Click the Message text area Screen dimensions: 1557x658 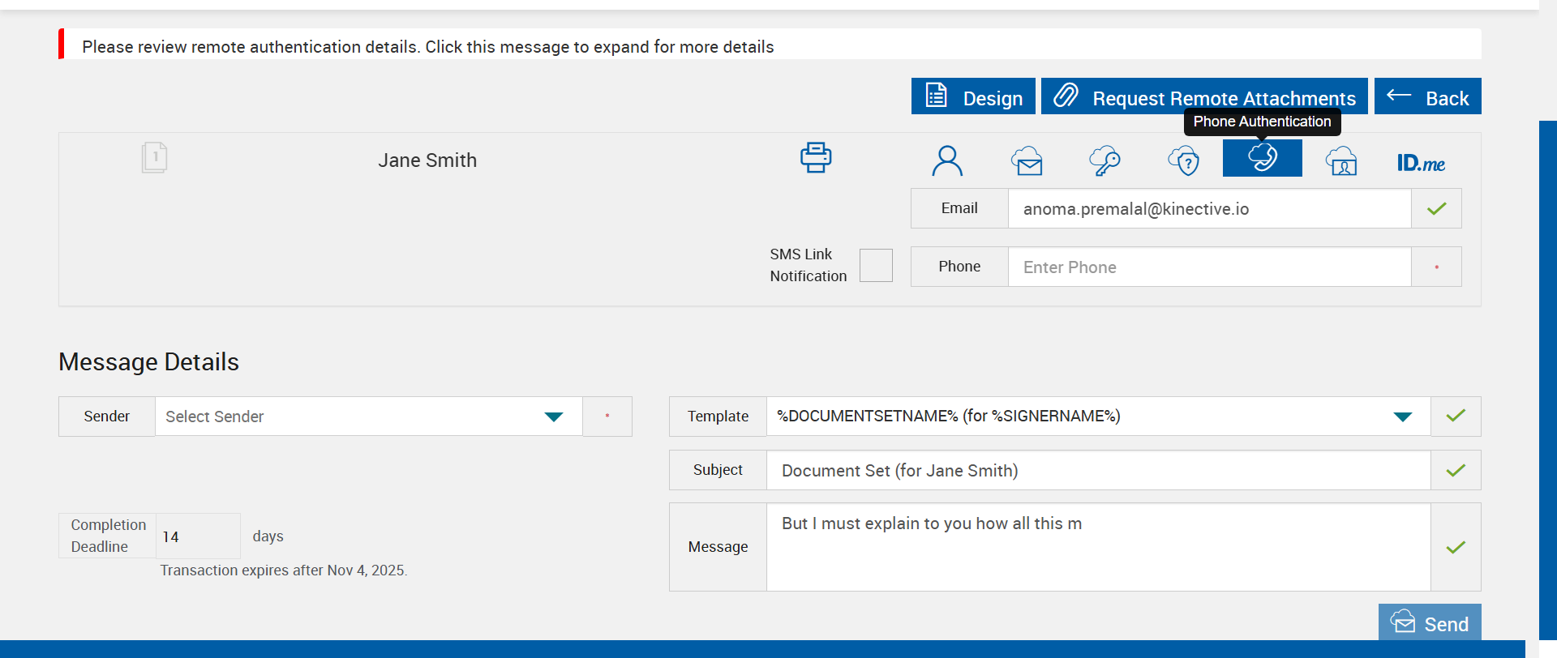point(1098,547)
